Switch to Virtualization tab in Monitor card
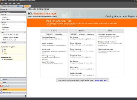This screenshot has height=100, width=137. coord(58,34)
